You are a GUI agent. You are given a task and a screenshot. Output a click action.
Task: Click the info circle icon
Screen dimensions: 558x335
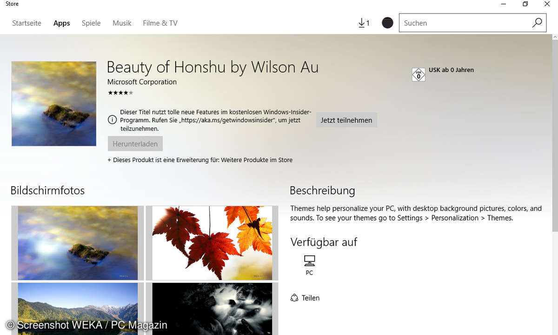(112, 120)
